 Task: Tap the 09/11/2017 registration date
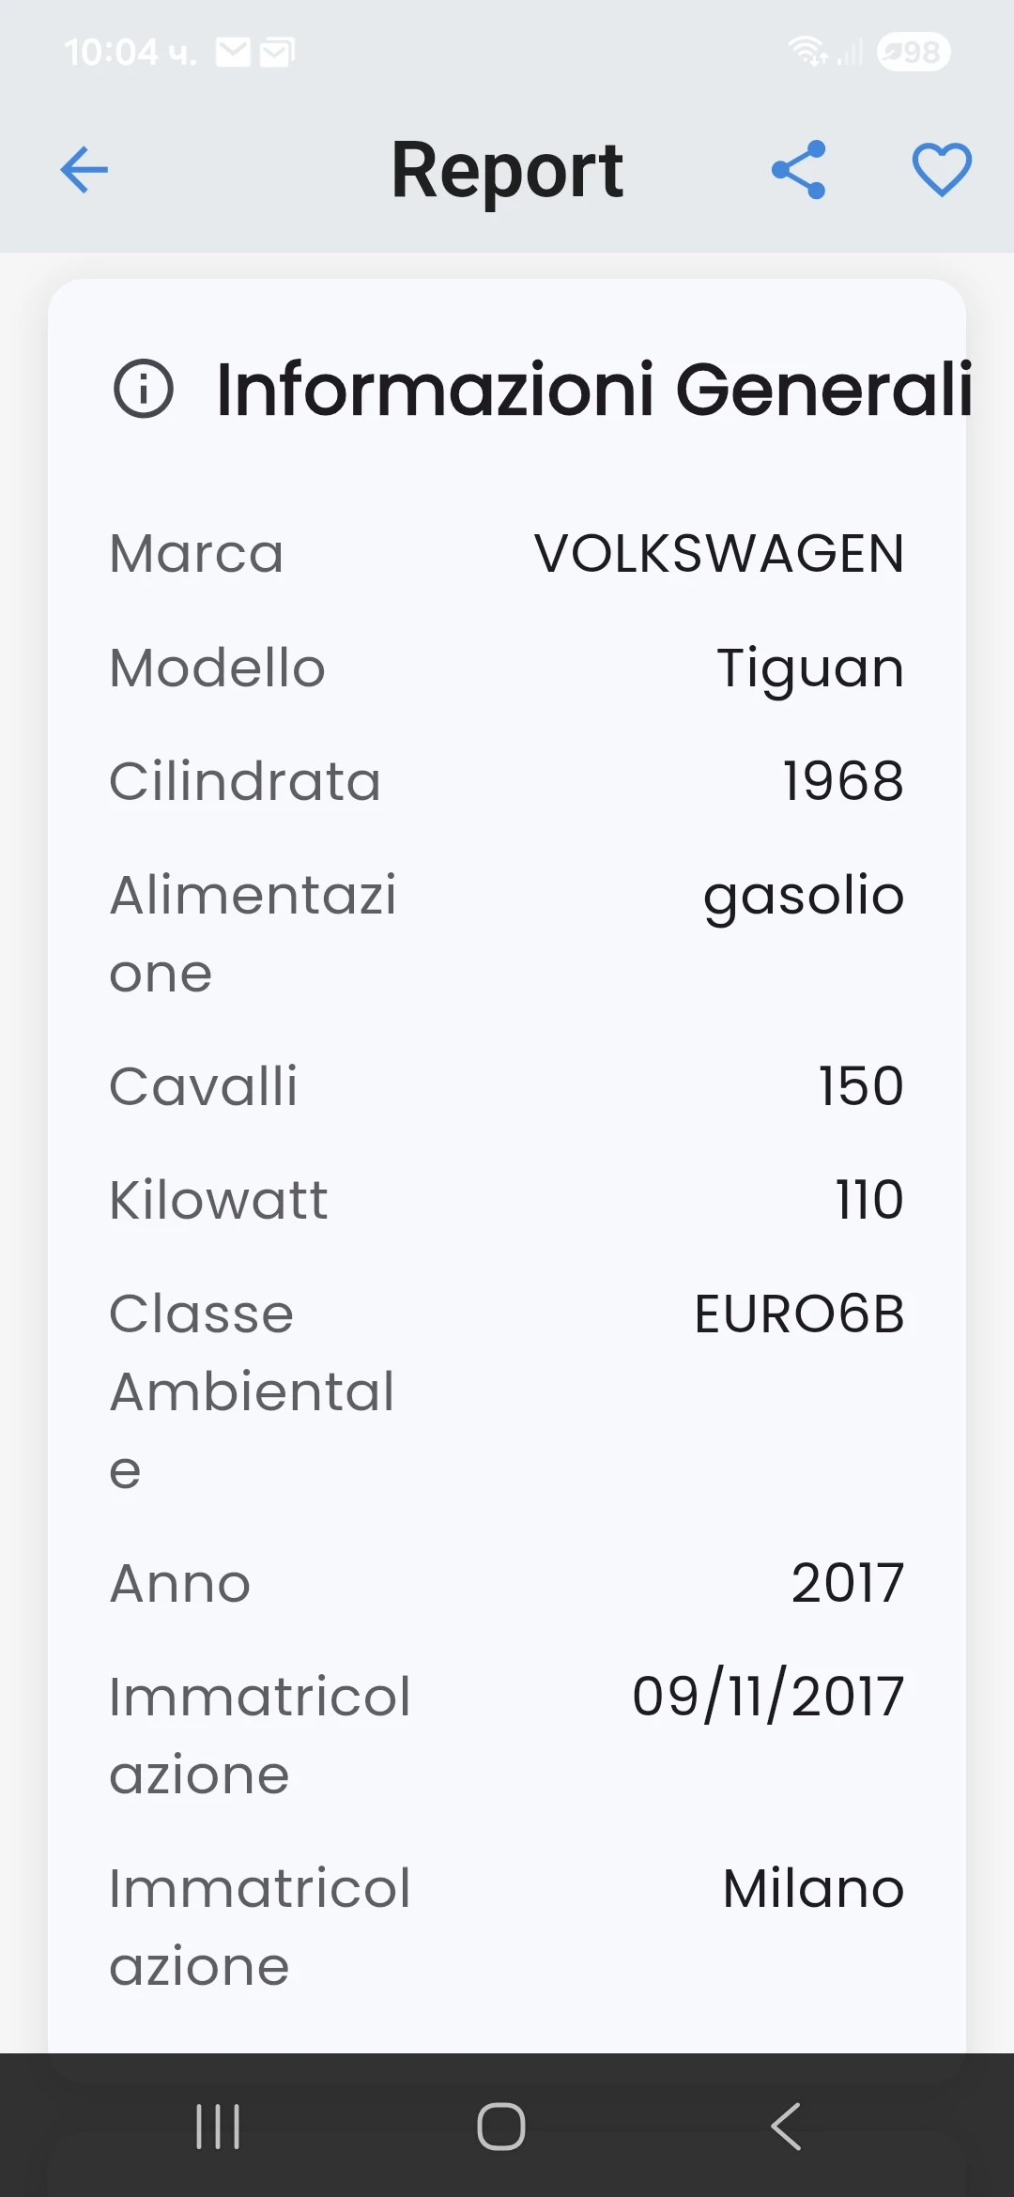coord(768,1697)
